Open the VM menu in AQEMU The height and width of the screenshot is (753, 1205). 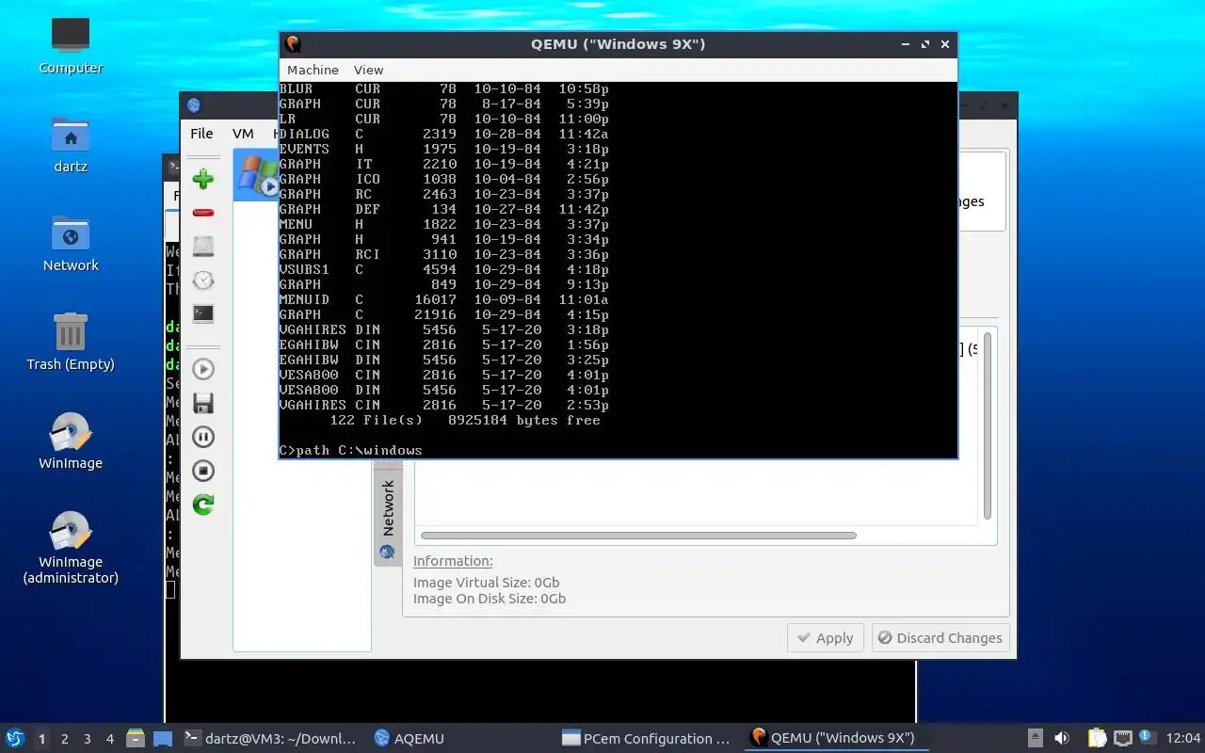coord(243,134)
